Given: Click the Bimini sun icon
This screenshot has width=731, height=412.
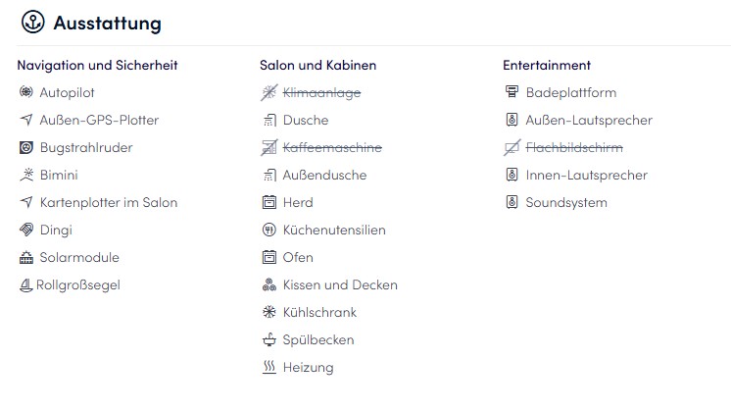Looking at the screenshot, I should tap(26, 176).
